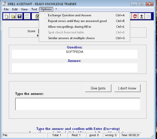Image resolution: width=157 pixels, height=139 pixels.
Task: Minimize the Drill Assistant window
Action: (x=134, y=4)
